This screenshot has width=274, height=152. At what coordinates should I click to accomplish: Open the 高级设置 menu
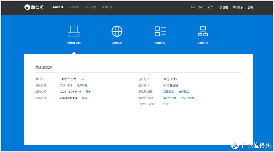click(x=91, y=7)
